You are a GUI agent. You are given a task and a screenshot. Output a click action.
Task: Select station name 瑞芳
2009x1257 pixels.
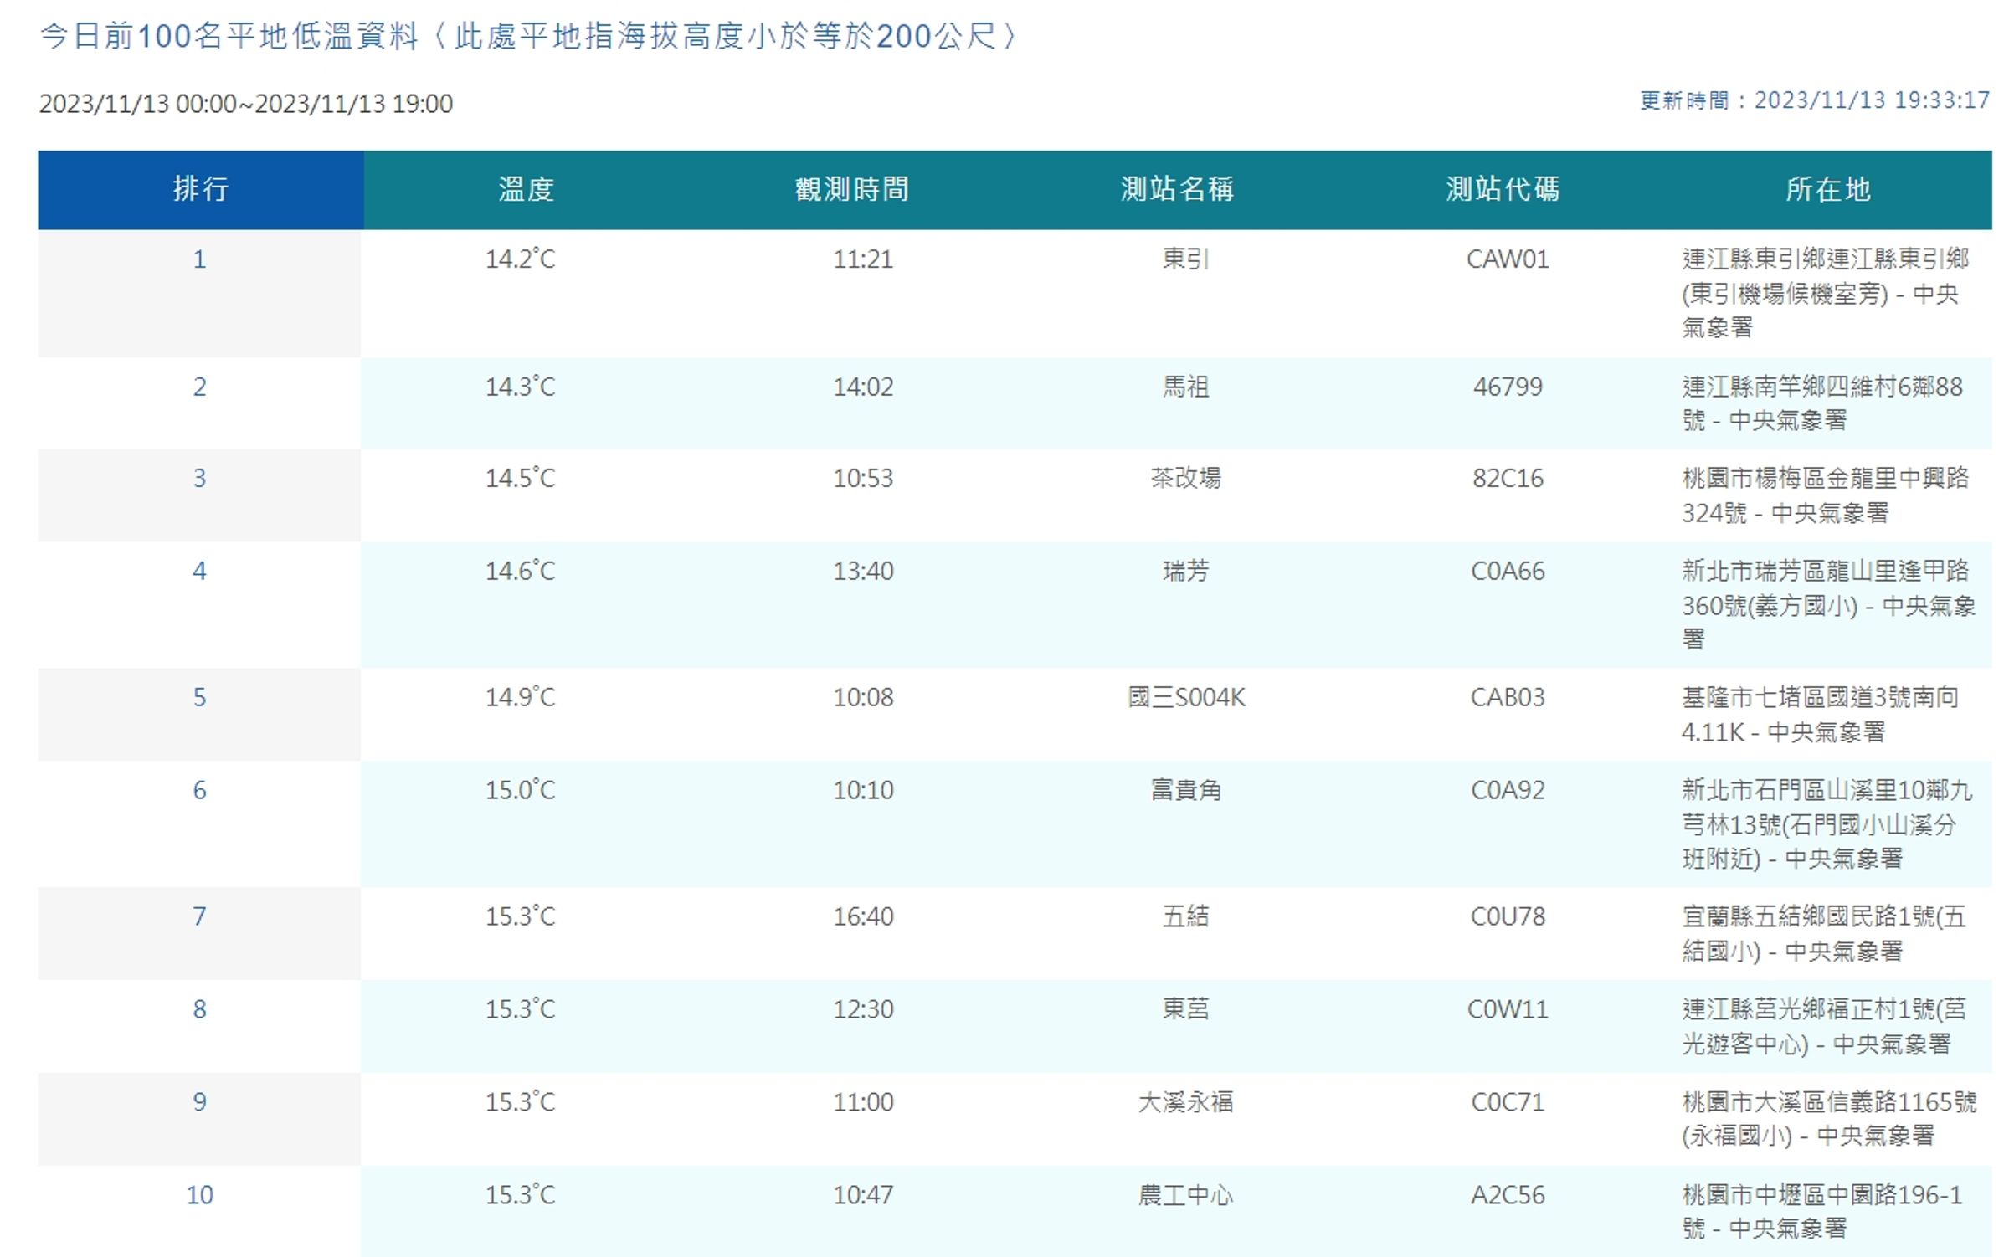point(1186,571)
